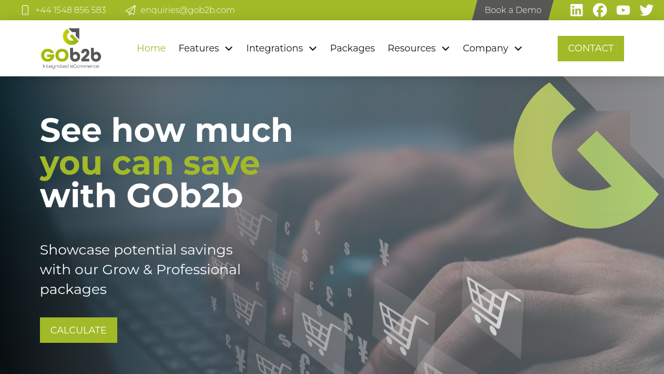Click the paper plane email icon
This screenshot has width=664, height=374.
pyautogui.click(x=131, y=10)
